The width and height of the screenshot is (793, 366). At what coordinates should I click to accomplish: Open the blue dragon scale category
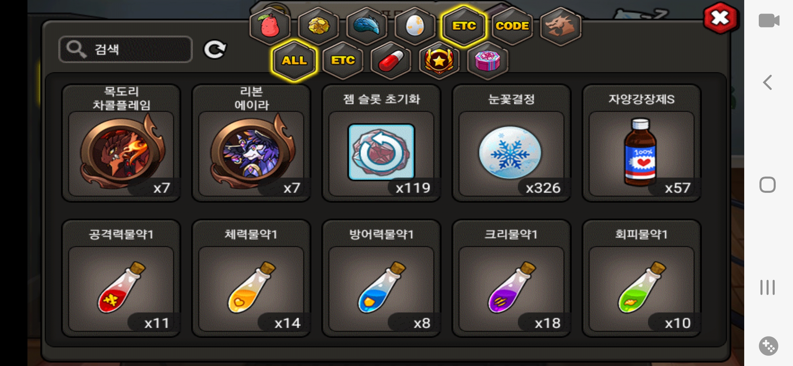pyautogui.click(x=367, y=26)
